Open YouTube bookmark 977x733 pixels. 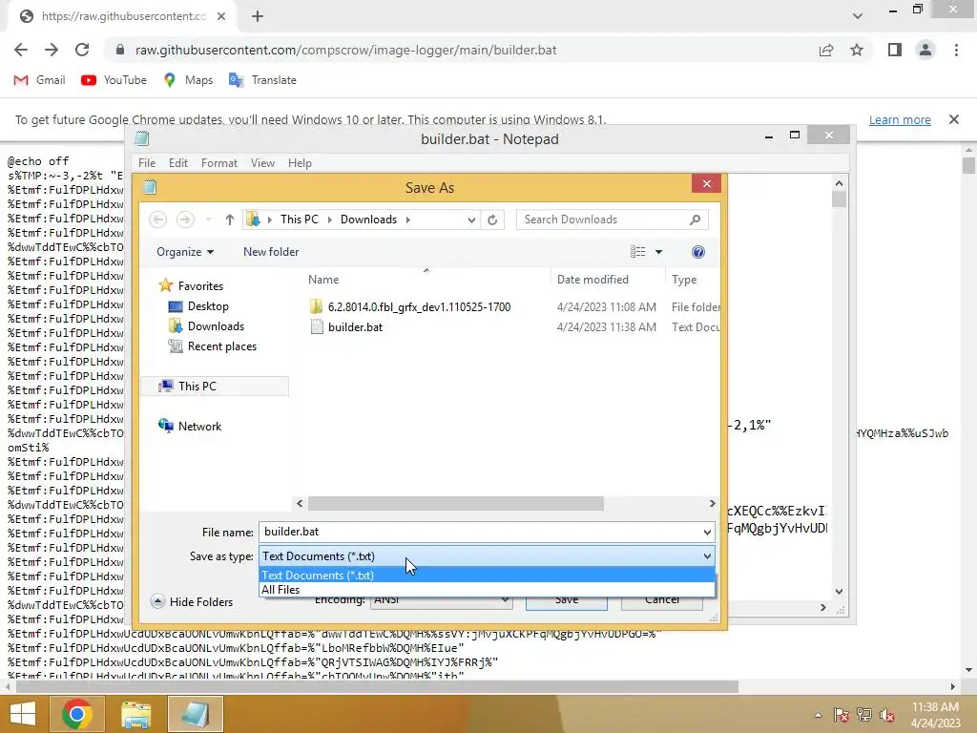114,80
